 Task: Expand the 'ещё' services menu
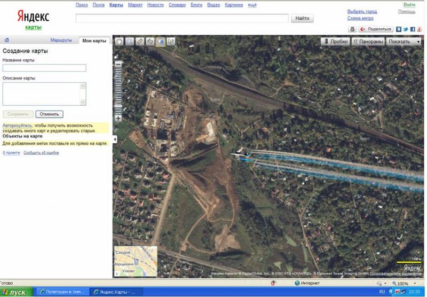pyautogui.click(x=252, y=4)
